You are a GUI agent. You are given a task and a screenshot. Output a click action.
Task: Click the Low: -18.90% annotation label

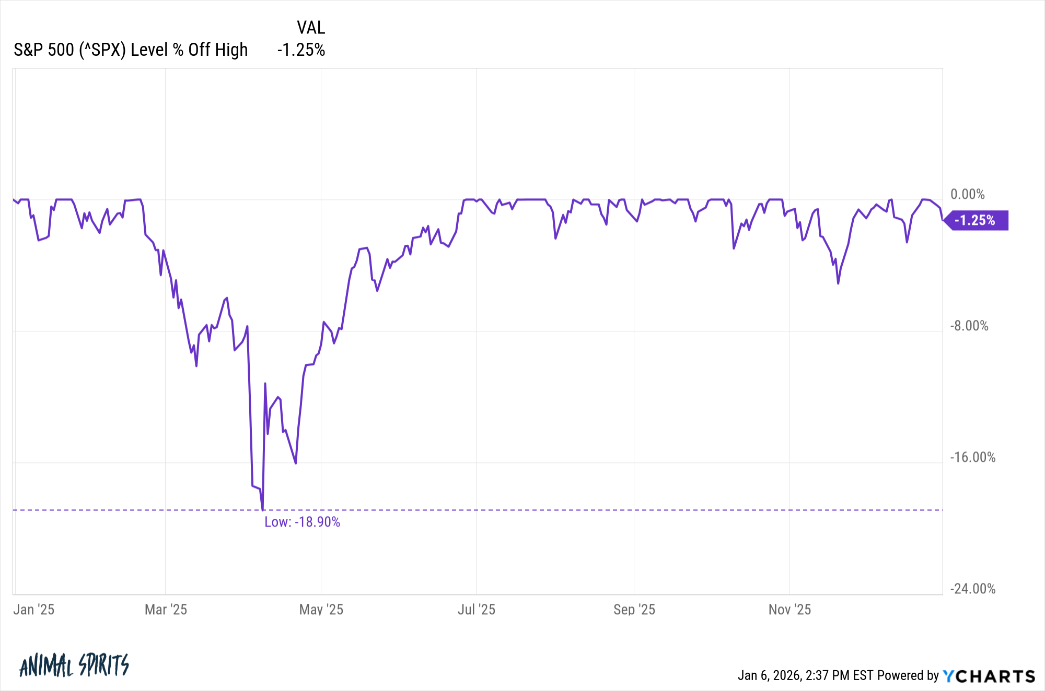pyautogui.click(x=302, y=522)
